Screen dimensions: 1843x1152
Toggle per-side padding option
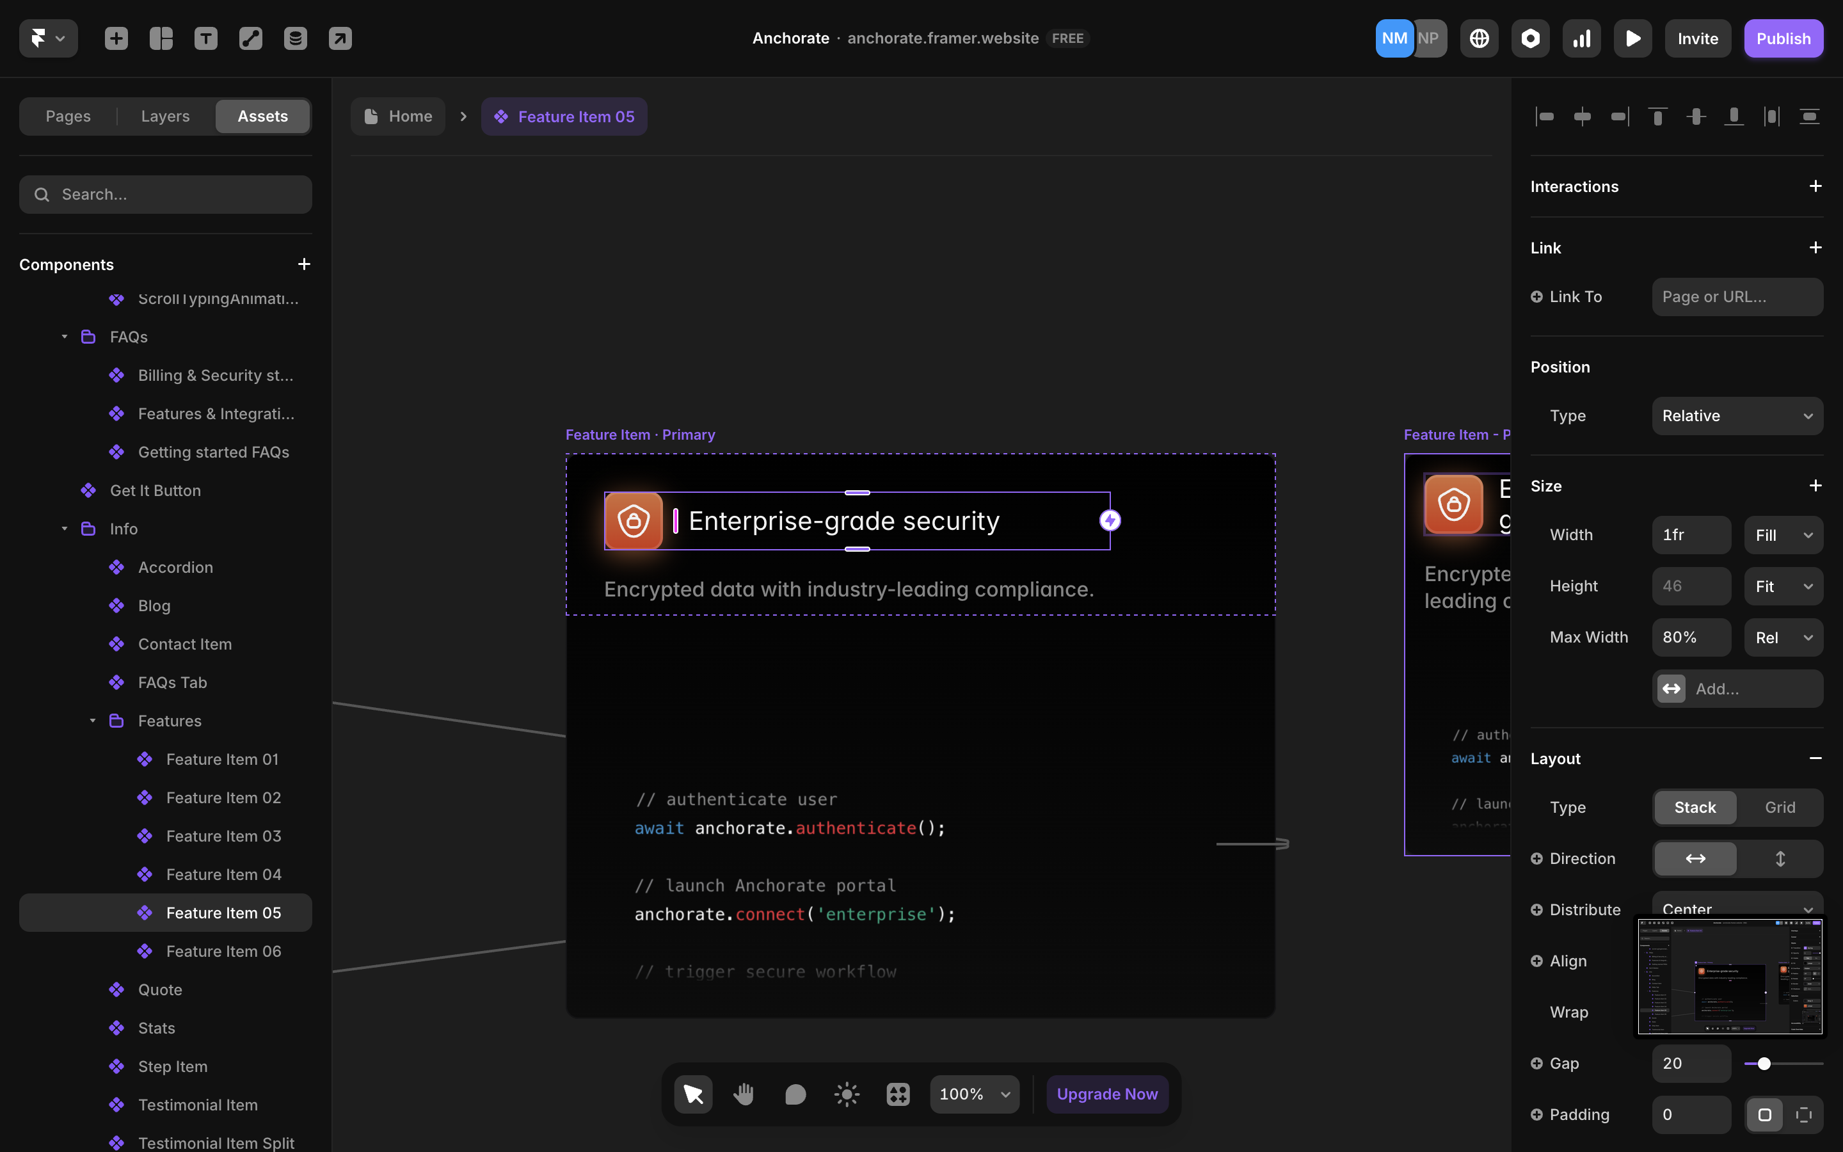(1803, 1115)
